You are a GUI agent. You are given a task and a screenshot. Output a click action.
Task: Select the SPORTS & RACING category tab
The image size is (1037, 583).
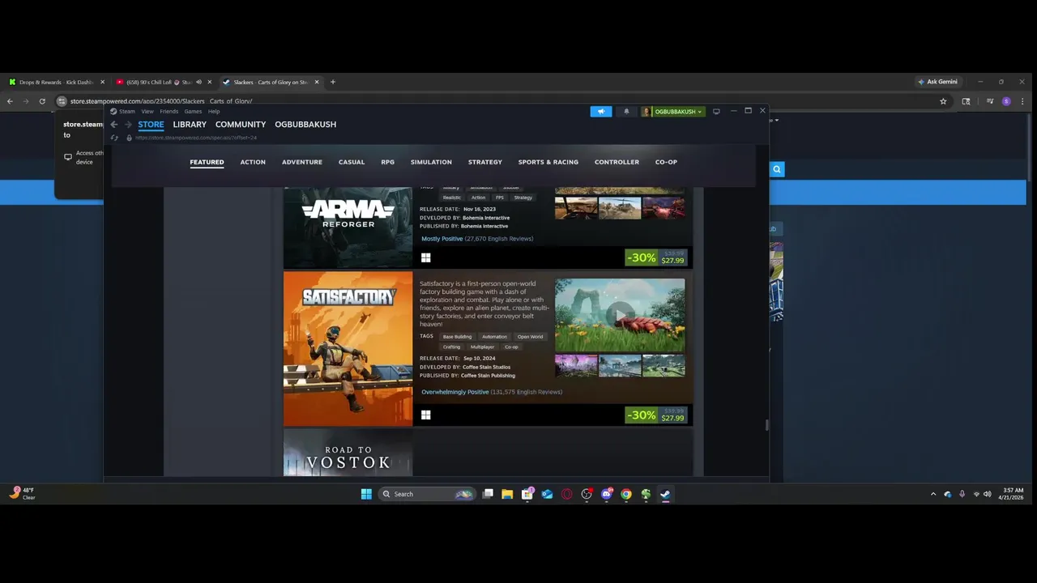[x=548, y=162]
